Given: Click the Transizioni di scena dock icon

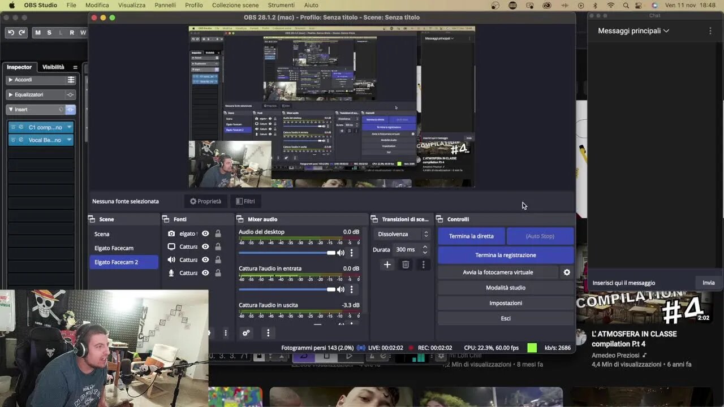Looking at the screenshot, I should click(x=374, y=219).
